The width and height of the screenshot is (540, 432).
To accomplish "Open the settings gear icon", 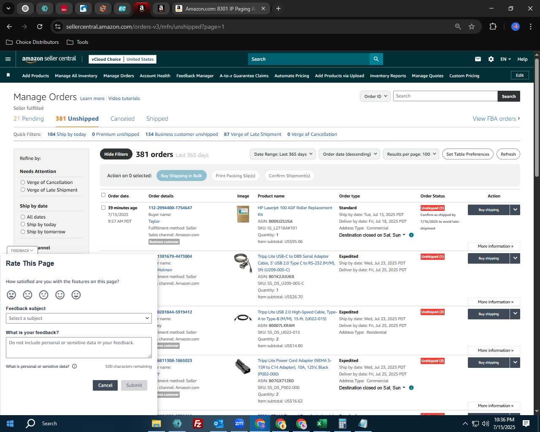I will point(491,59).
